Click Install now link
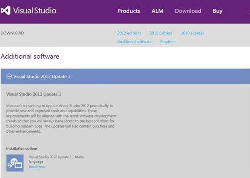Viewport: 250px width, 178px height. (37, 167)
